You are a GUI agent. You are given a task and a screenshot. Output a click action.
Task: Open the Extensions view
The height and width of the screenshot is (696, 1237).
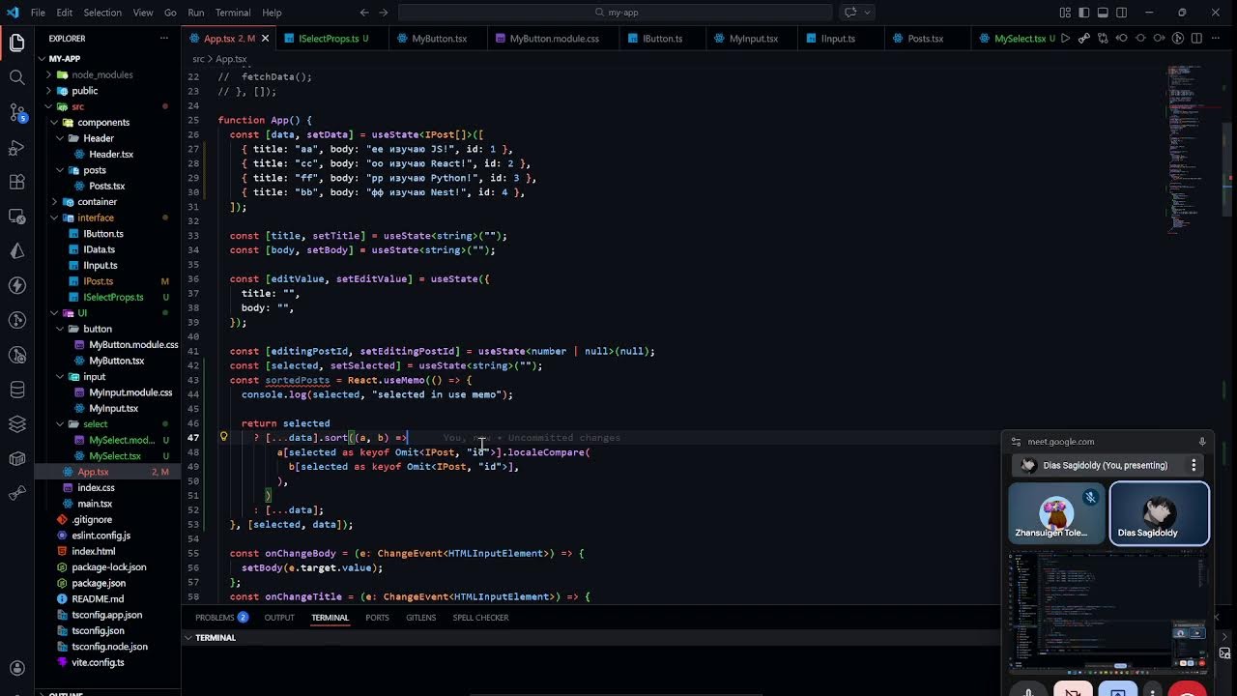click(16, 182)
